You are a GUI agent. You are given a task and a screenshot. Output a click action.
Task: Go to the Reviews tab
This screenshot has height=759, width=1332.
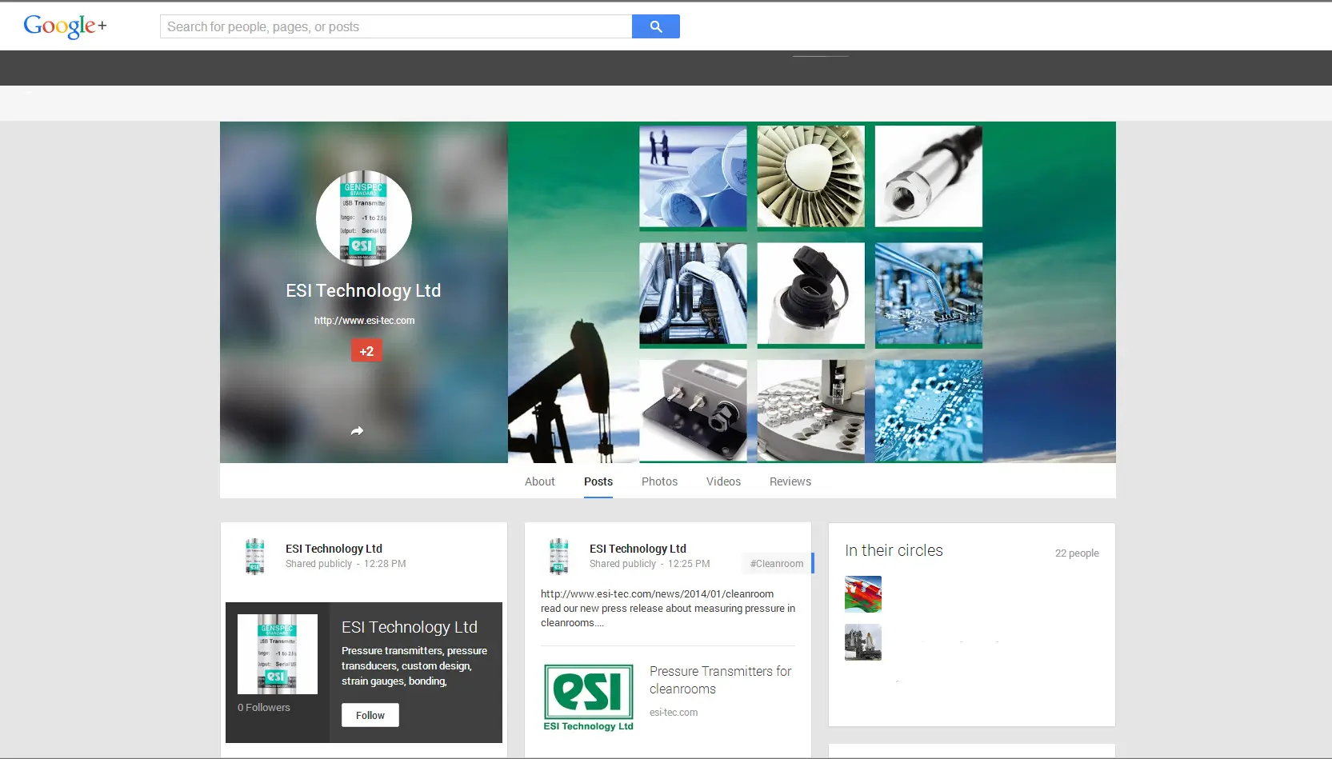790,481
